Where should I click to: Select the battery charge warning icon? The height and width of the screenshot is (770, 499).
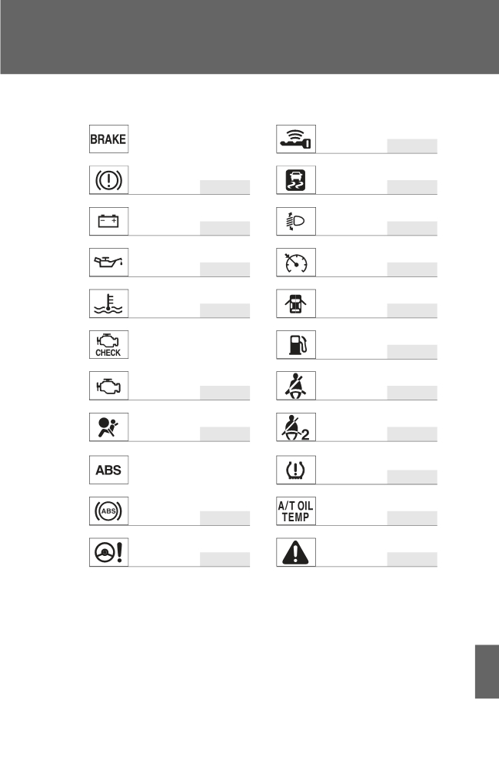click(109, 222)
